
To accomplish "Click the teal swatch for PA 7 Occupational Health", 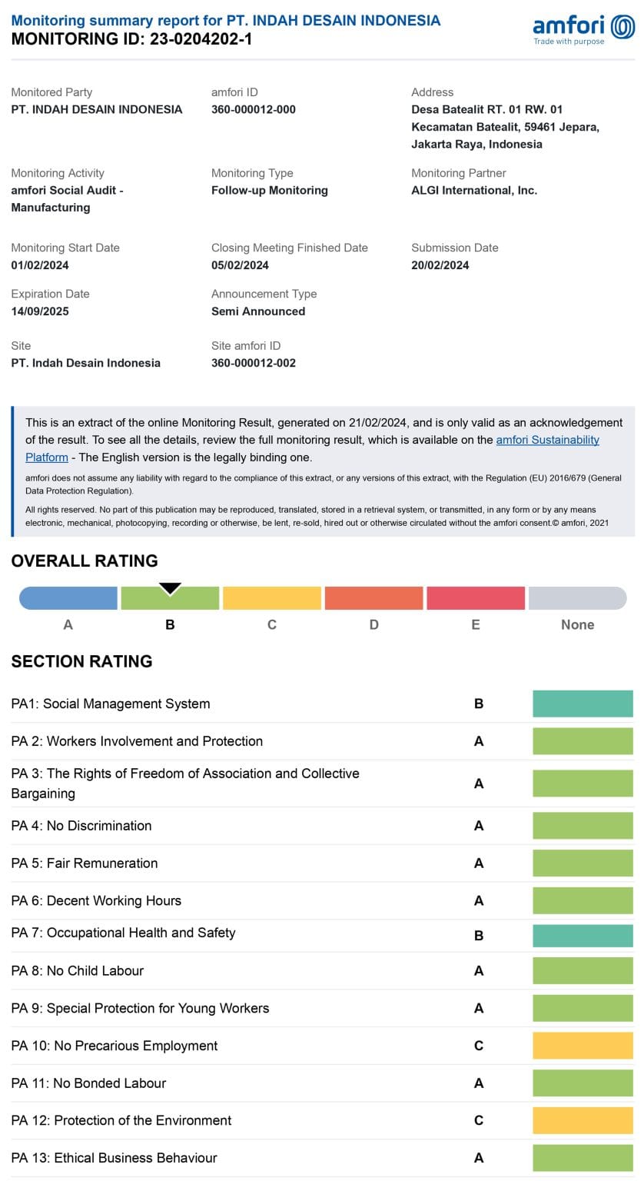I will tap(583, 936).
